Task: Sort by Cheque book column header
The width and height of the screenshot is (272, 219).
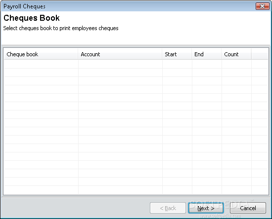Action: coord(41,54)
